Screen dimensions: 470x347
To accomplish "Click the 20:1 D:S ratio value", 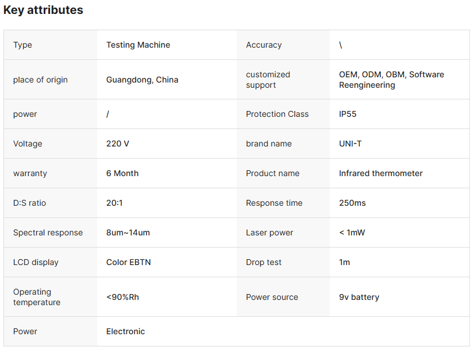I will click(115, 203).
